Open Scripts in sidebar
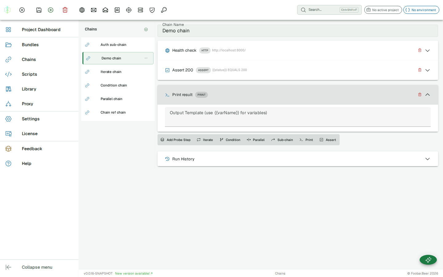Screen dimensions: 443x277 (39, 74)
